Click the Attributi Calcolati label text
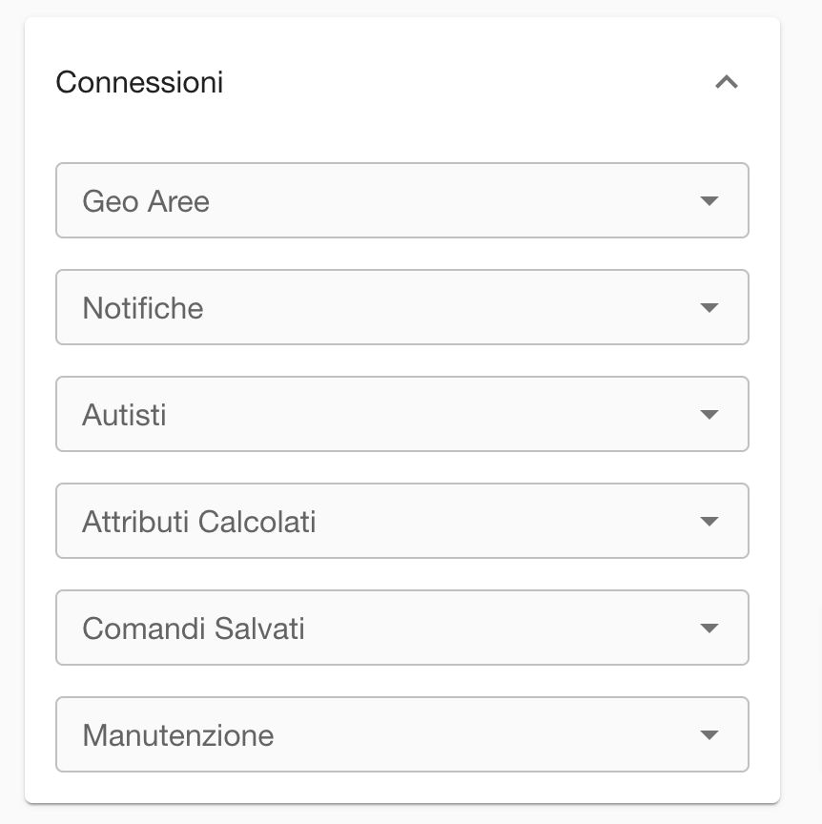 (199, 522)
